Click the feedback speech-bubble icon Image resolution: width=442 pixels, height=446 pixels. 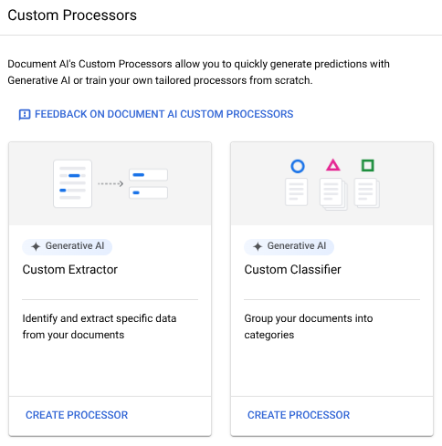click(x=25, y=115)
